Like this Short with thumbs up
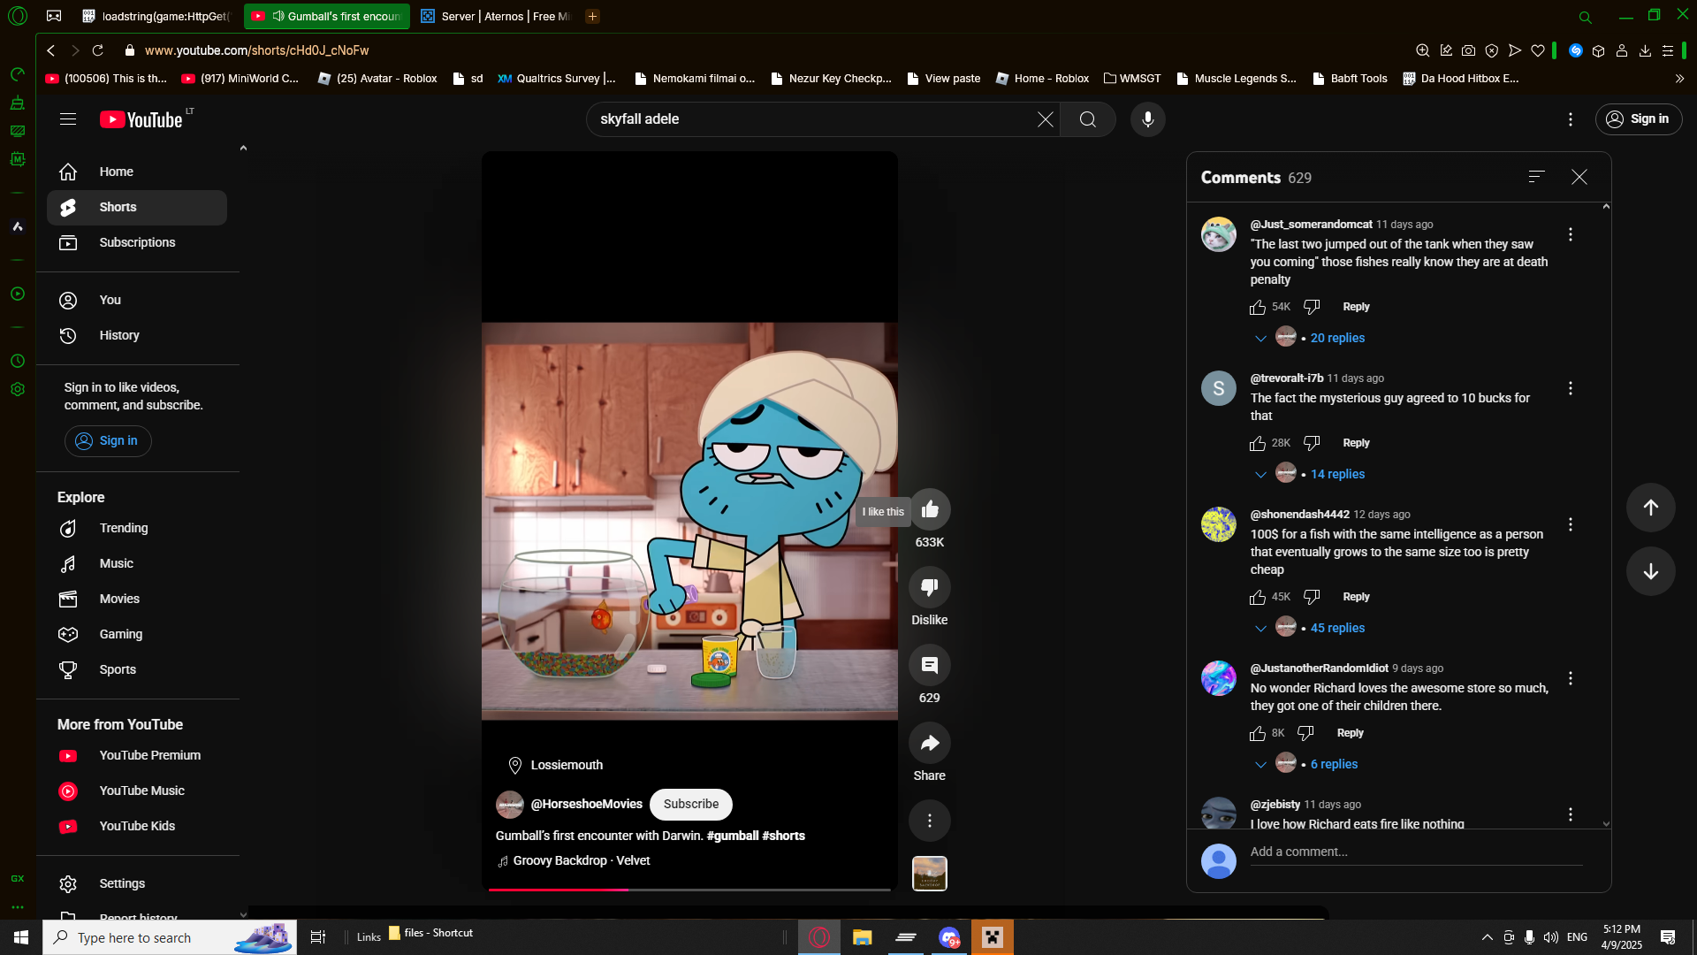1697x955 pixels. click(x=929, y=509)
